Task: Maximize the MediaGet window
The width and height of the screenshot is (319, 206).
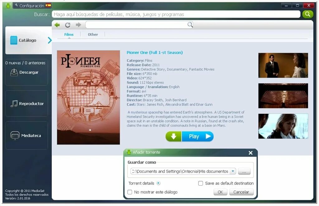Action: [298, 6]
